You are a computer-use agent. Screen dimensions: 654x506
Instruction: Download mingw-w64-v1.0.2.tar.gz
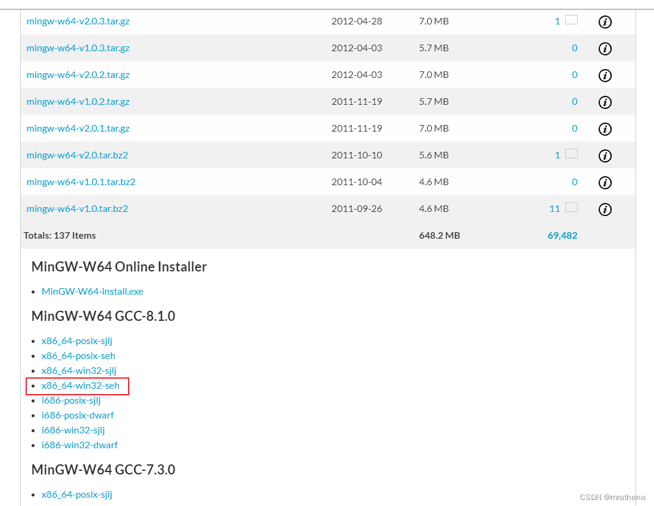[78, 101]
